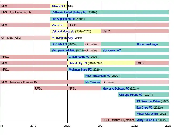174x135 pixels.
Task: Open the Maryland Bobcats FC link
Action: [116, 89]
